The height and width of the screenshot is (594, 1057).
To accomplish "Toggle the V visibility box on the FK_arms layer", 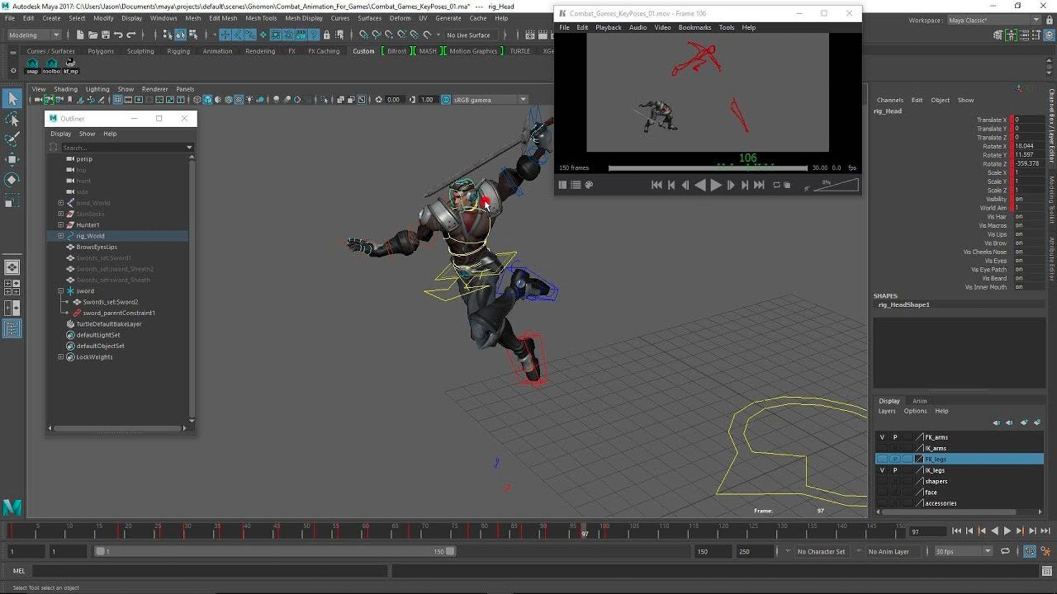I will click(x=882, y=437).
